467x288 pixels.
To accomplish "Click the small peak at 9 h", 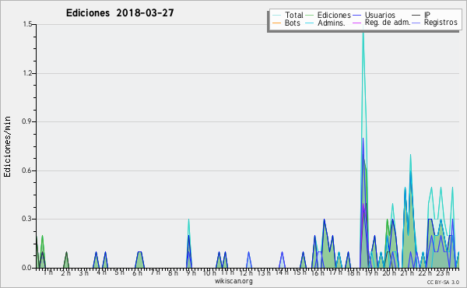I will tap(188, 220).
